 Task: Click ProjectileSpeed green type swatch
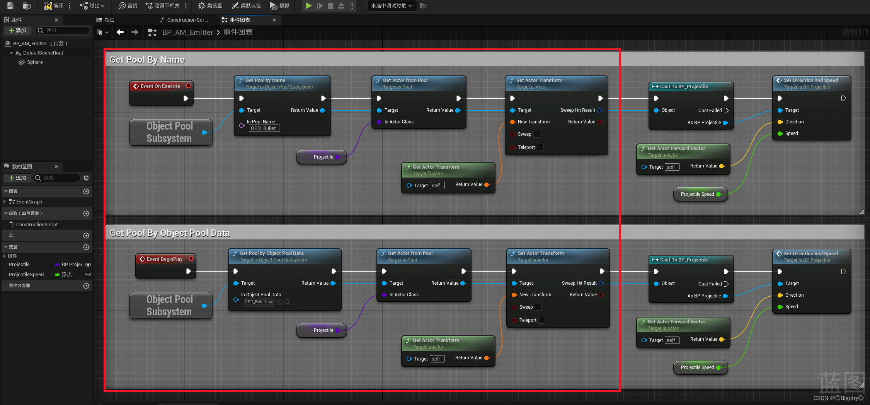(57, 275)
